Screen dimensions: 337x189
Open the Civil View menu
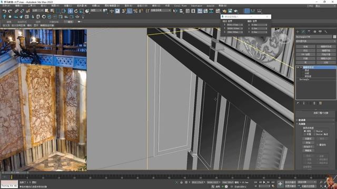tap(180, 6)
